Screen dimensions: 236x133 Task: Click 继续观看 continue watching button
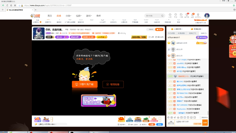point(113,84)
